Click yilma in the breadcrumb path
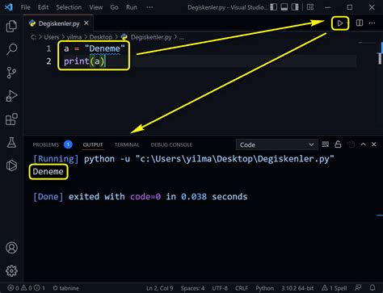Image resolution: width=383 pixels, height=293 pixels. pyautogui.click(x=74, y=37)
